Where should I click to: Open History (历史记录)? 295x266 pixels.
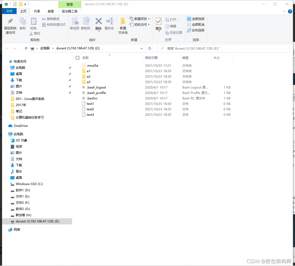pyautogui.click(x=174, y=33)
